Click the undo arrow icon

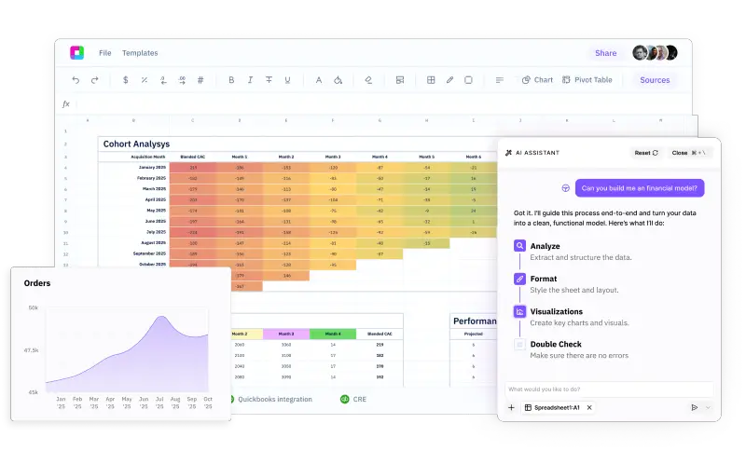pyautogui.click(x=76, y=80)
